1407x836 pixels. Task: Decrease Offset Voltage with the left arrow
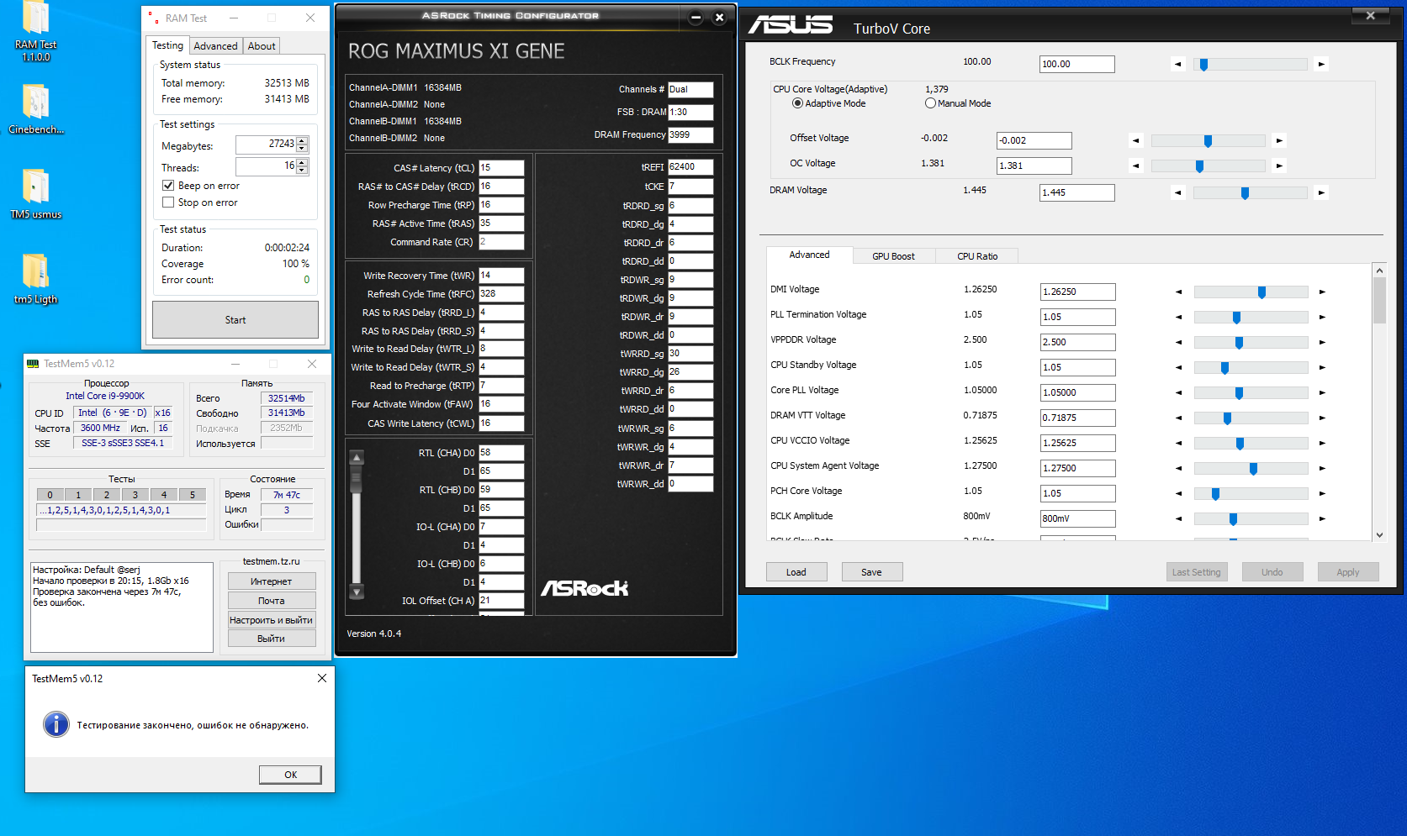coord(1136,140)
